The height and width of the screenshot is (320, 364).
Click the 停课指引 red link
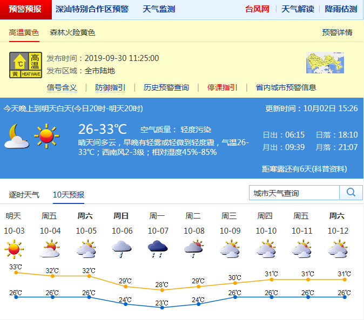pyautogui.click(x=222, y=87)
